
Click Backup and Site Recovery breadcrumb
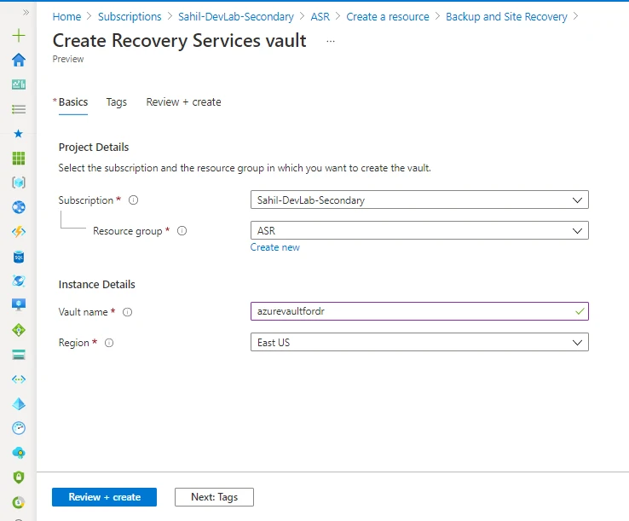(506, 16)
